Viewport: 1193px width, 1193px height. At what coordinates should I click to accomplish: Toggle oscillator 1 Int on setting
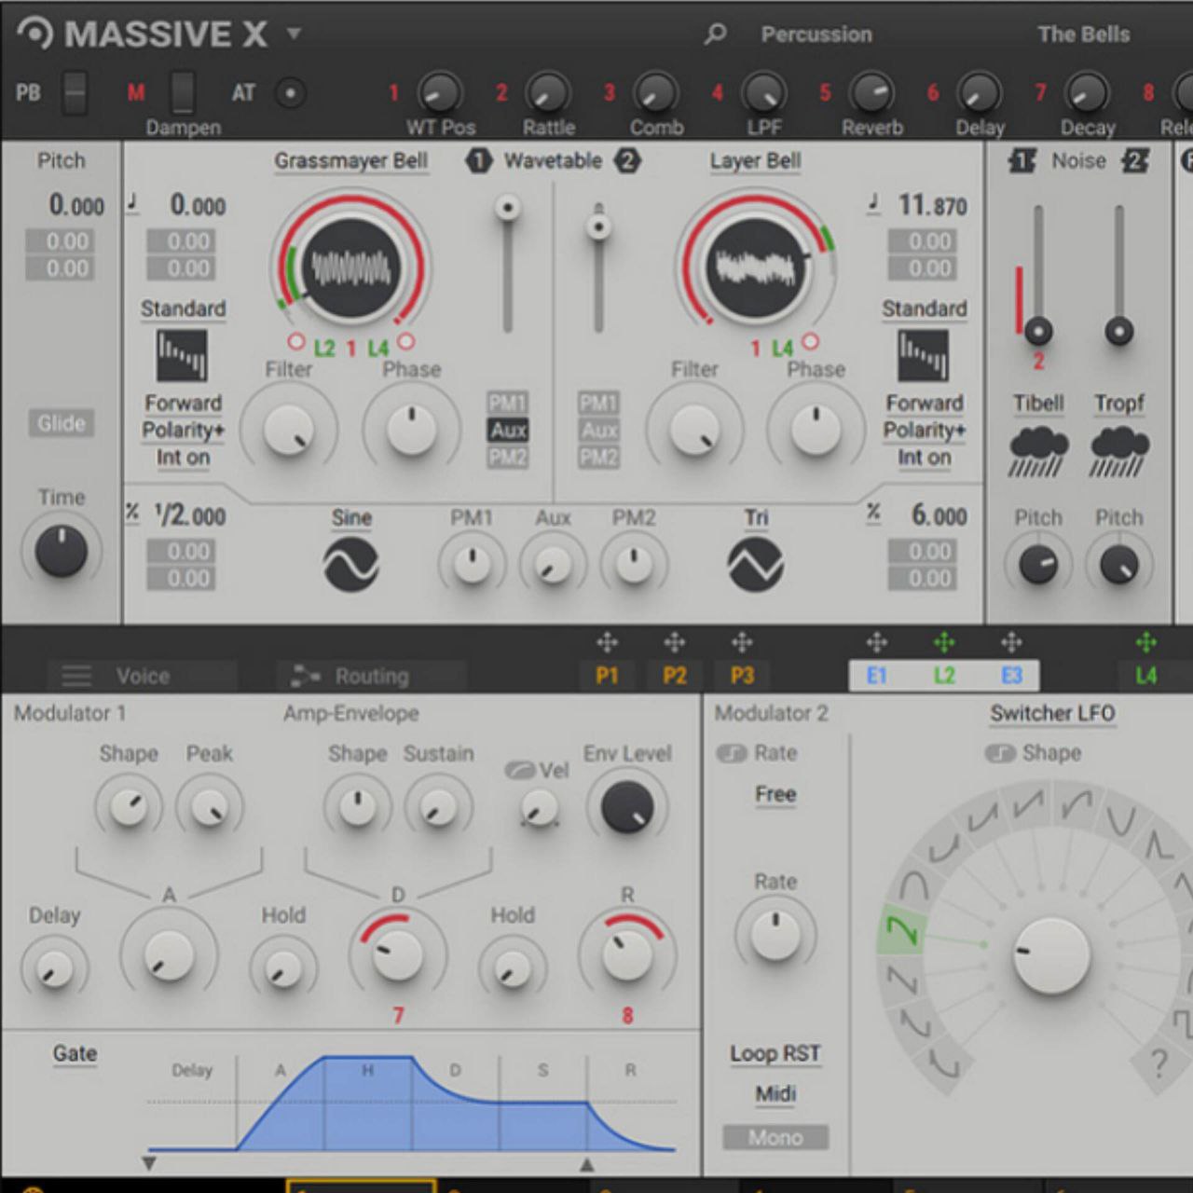183,458
